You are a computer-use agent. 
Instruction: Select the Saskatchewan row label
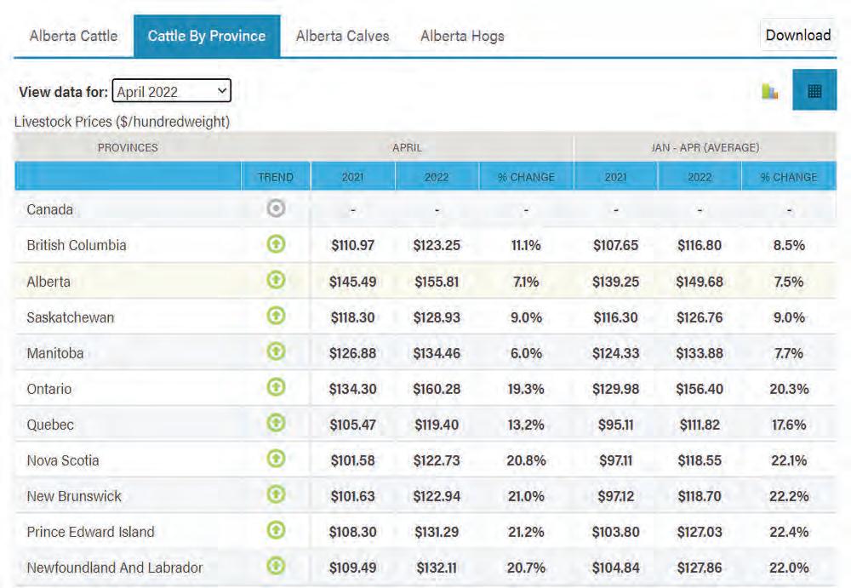click(70, 317)
